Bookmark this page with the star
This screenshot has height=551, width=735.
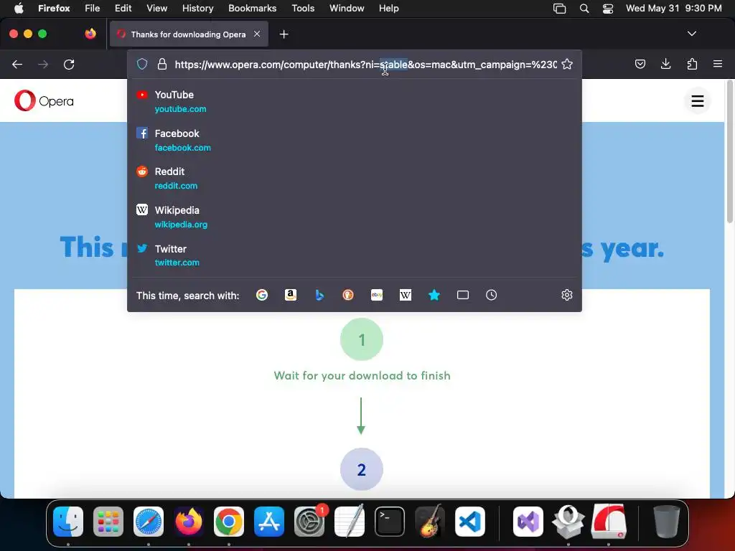[x=567, y=64]
